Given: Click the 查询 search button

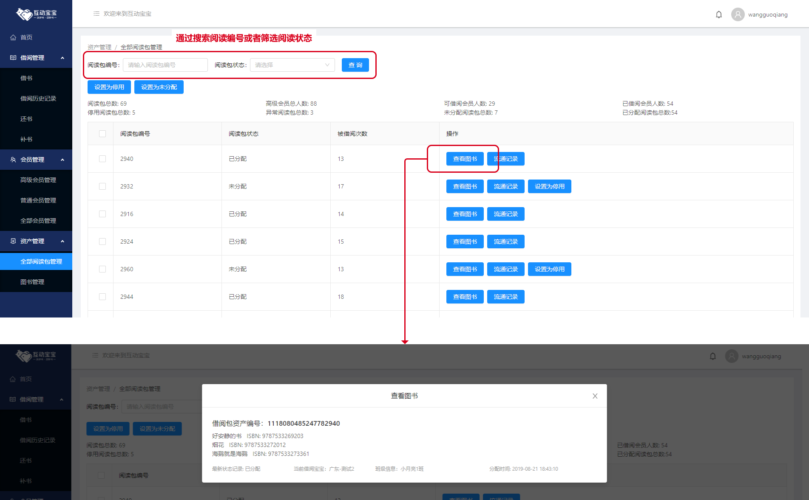Looking at the screenshot, I should click(355, 65).
